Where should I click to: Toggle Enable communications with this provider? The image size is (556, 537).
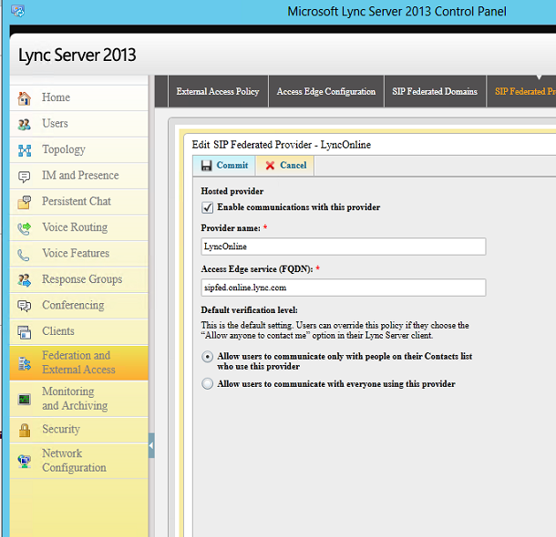tap(207, 208)
